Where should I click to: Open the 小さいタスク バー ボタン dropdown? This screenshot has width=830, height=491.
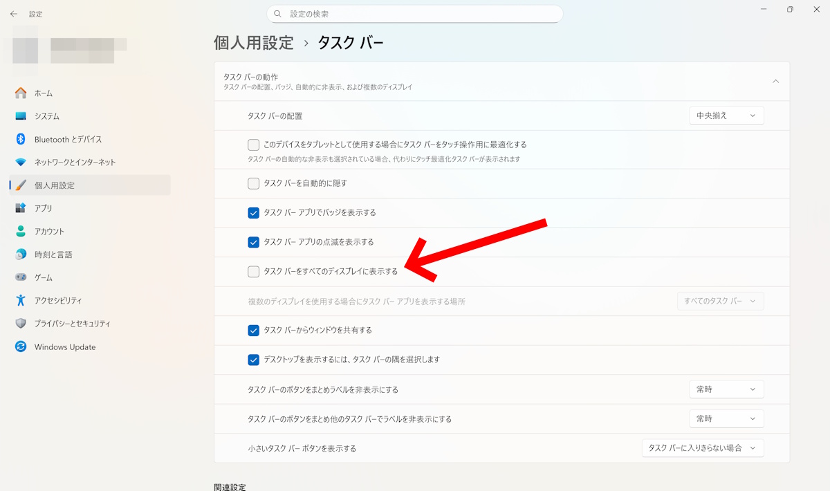click(x=703, y=448)
